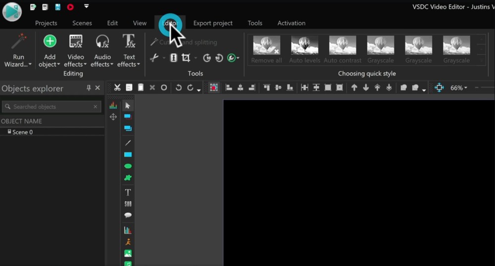The height and width of the screenshot is (266, 495).
Task: Click the Redo arrow icon
Action: click(190, 87)
